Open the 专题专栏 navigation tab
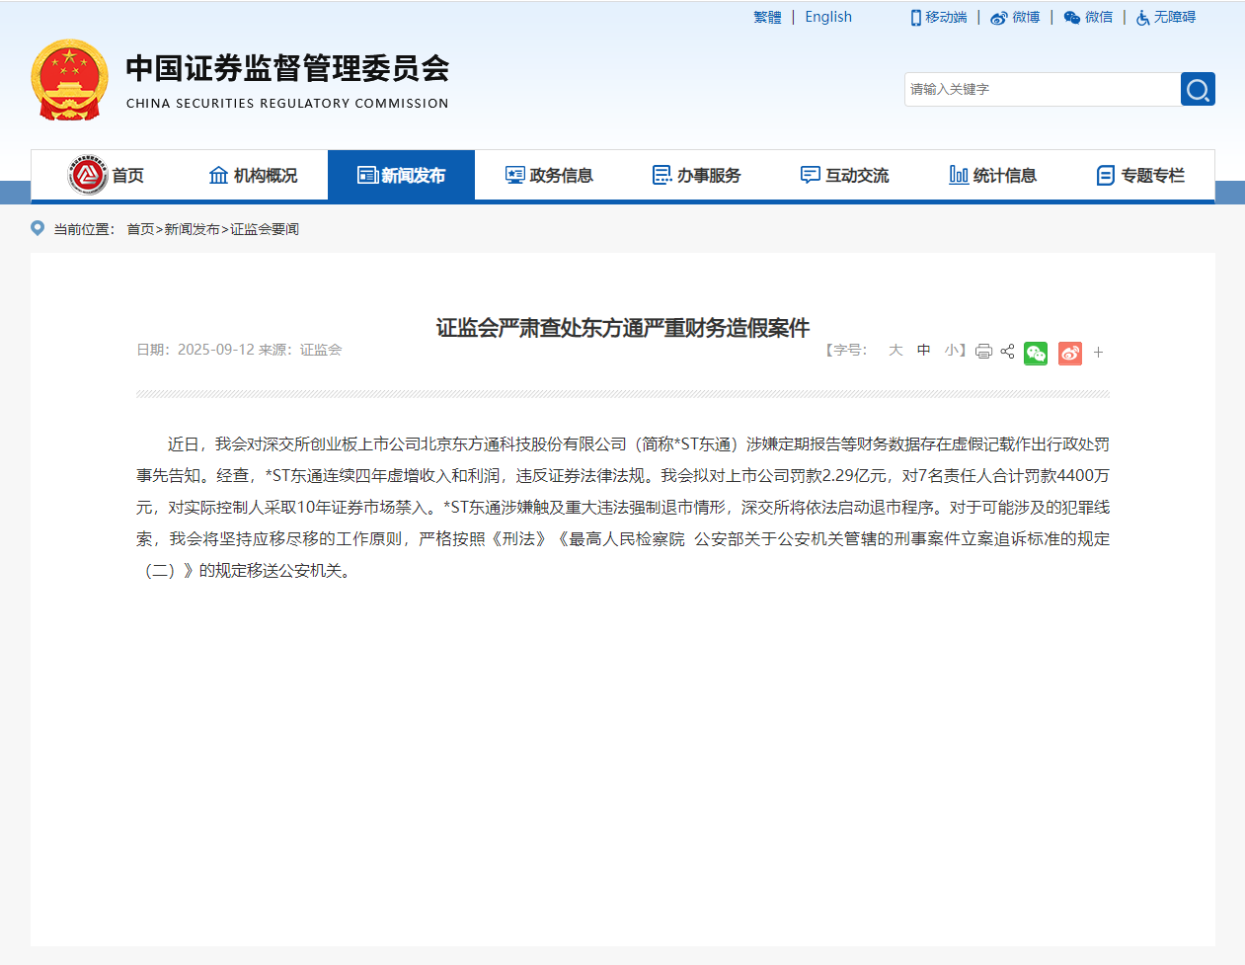1245x965 pixels. 1140,175
